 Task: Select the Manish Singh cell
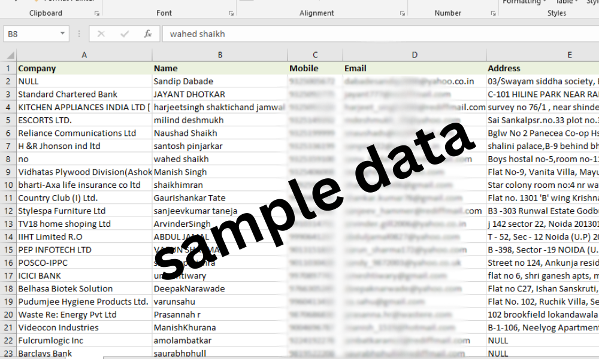(220, 172)
